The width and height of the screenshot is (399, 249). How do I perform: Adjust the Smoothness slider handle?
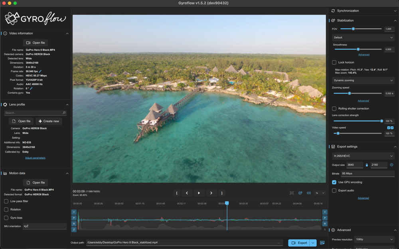[x=358, y=49]
